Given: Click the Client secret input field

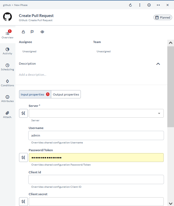Looking at the screenshot, I should point(96,202).
